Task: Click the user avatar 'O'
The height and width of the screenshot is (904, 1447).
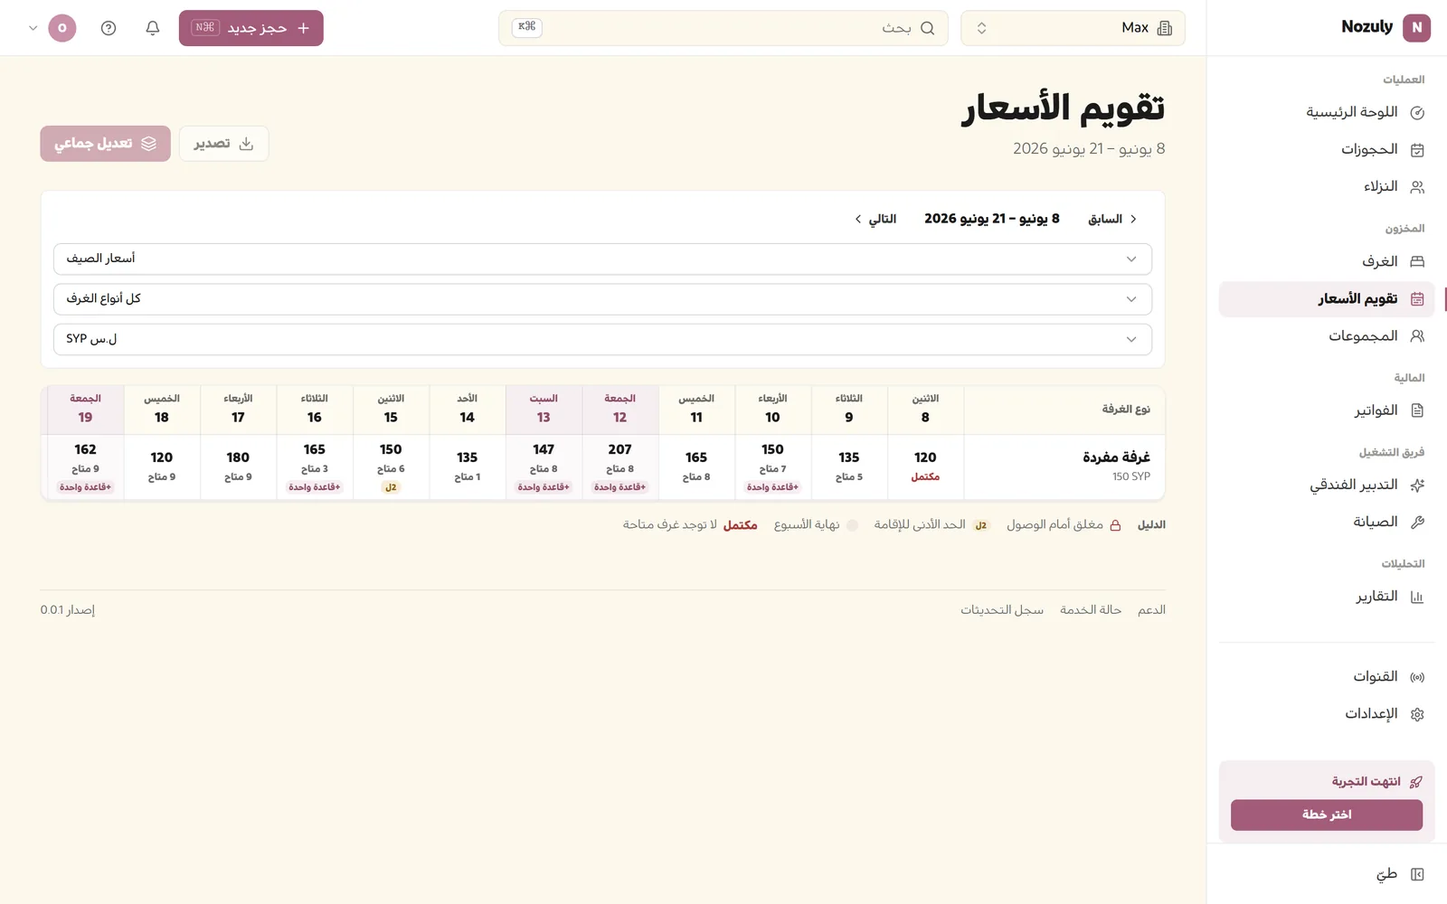Action: point(61,28)
